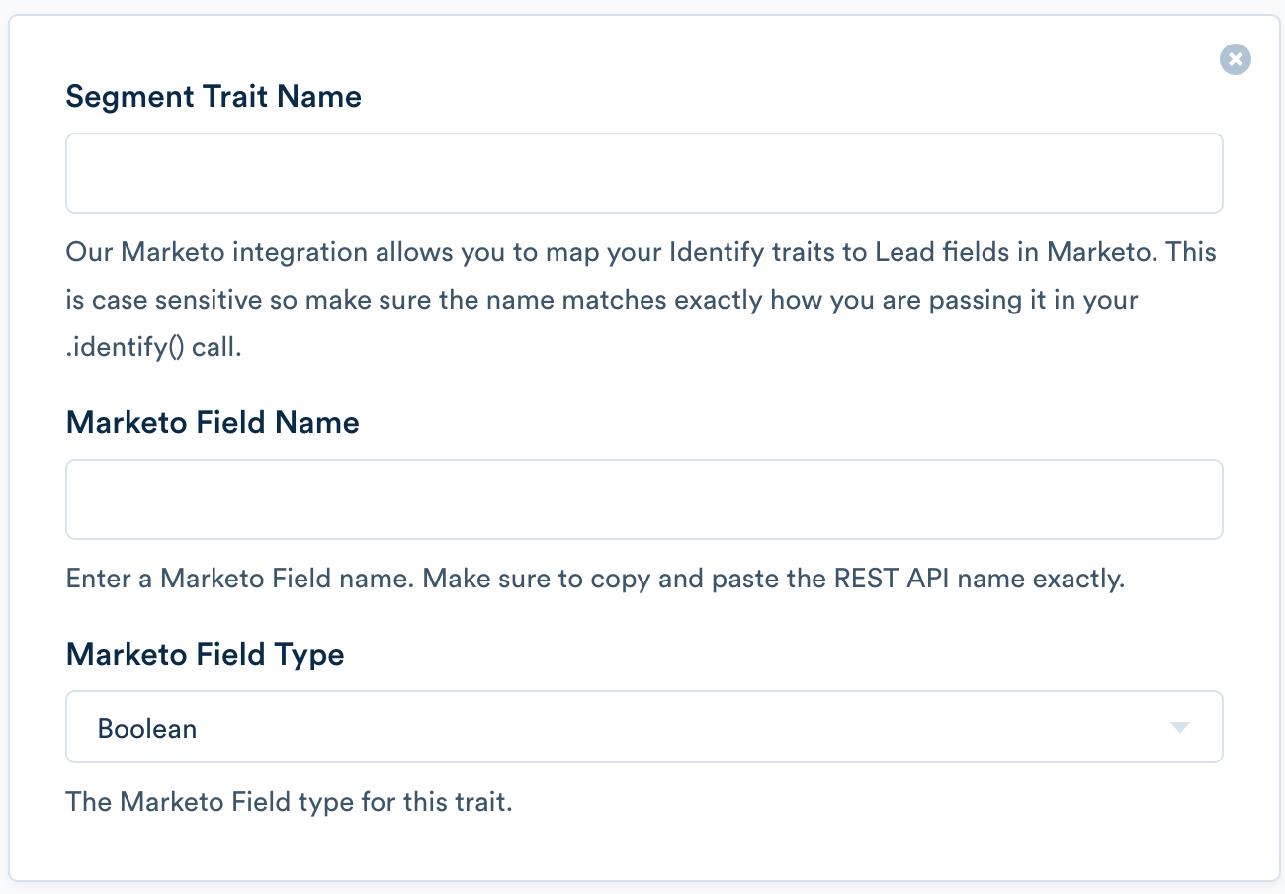Select the Boolean value text in dropdown
The width and height of the screenshot is (1285, 894).
(147, 729)
